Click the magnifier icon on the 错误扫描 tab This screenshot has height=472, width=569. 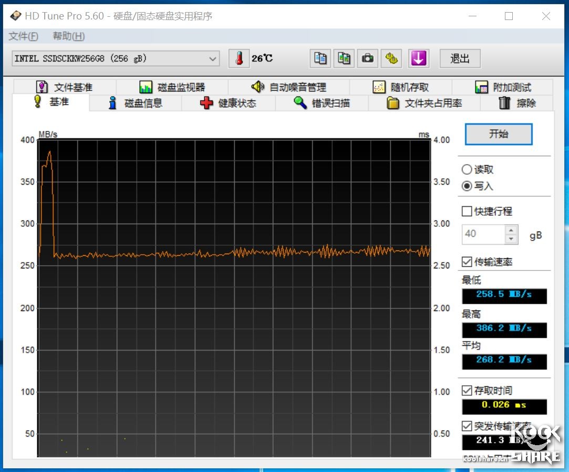pos(299,103)
